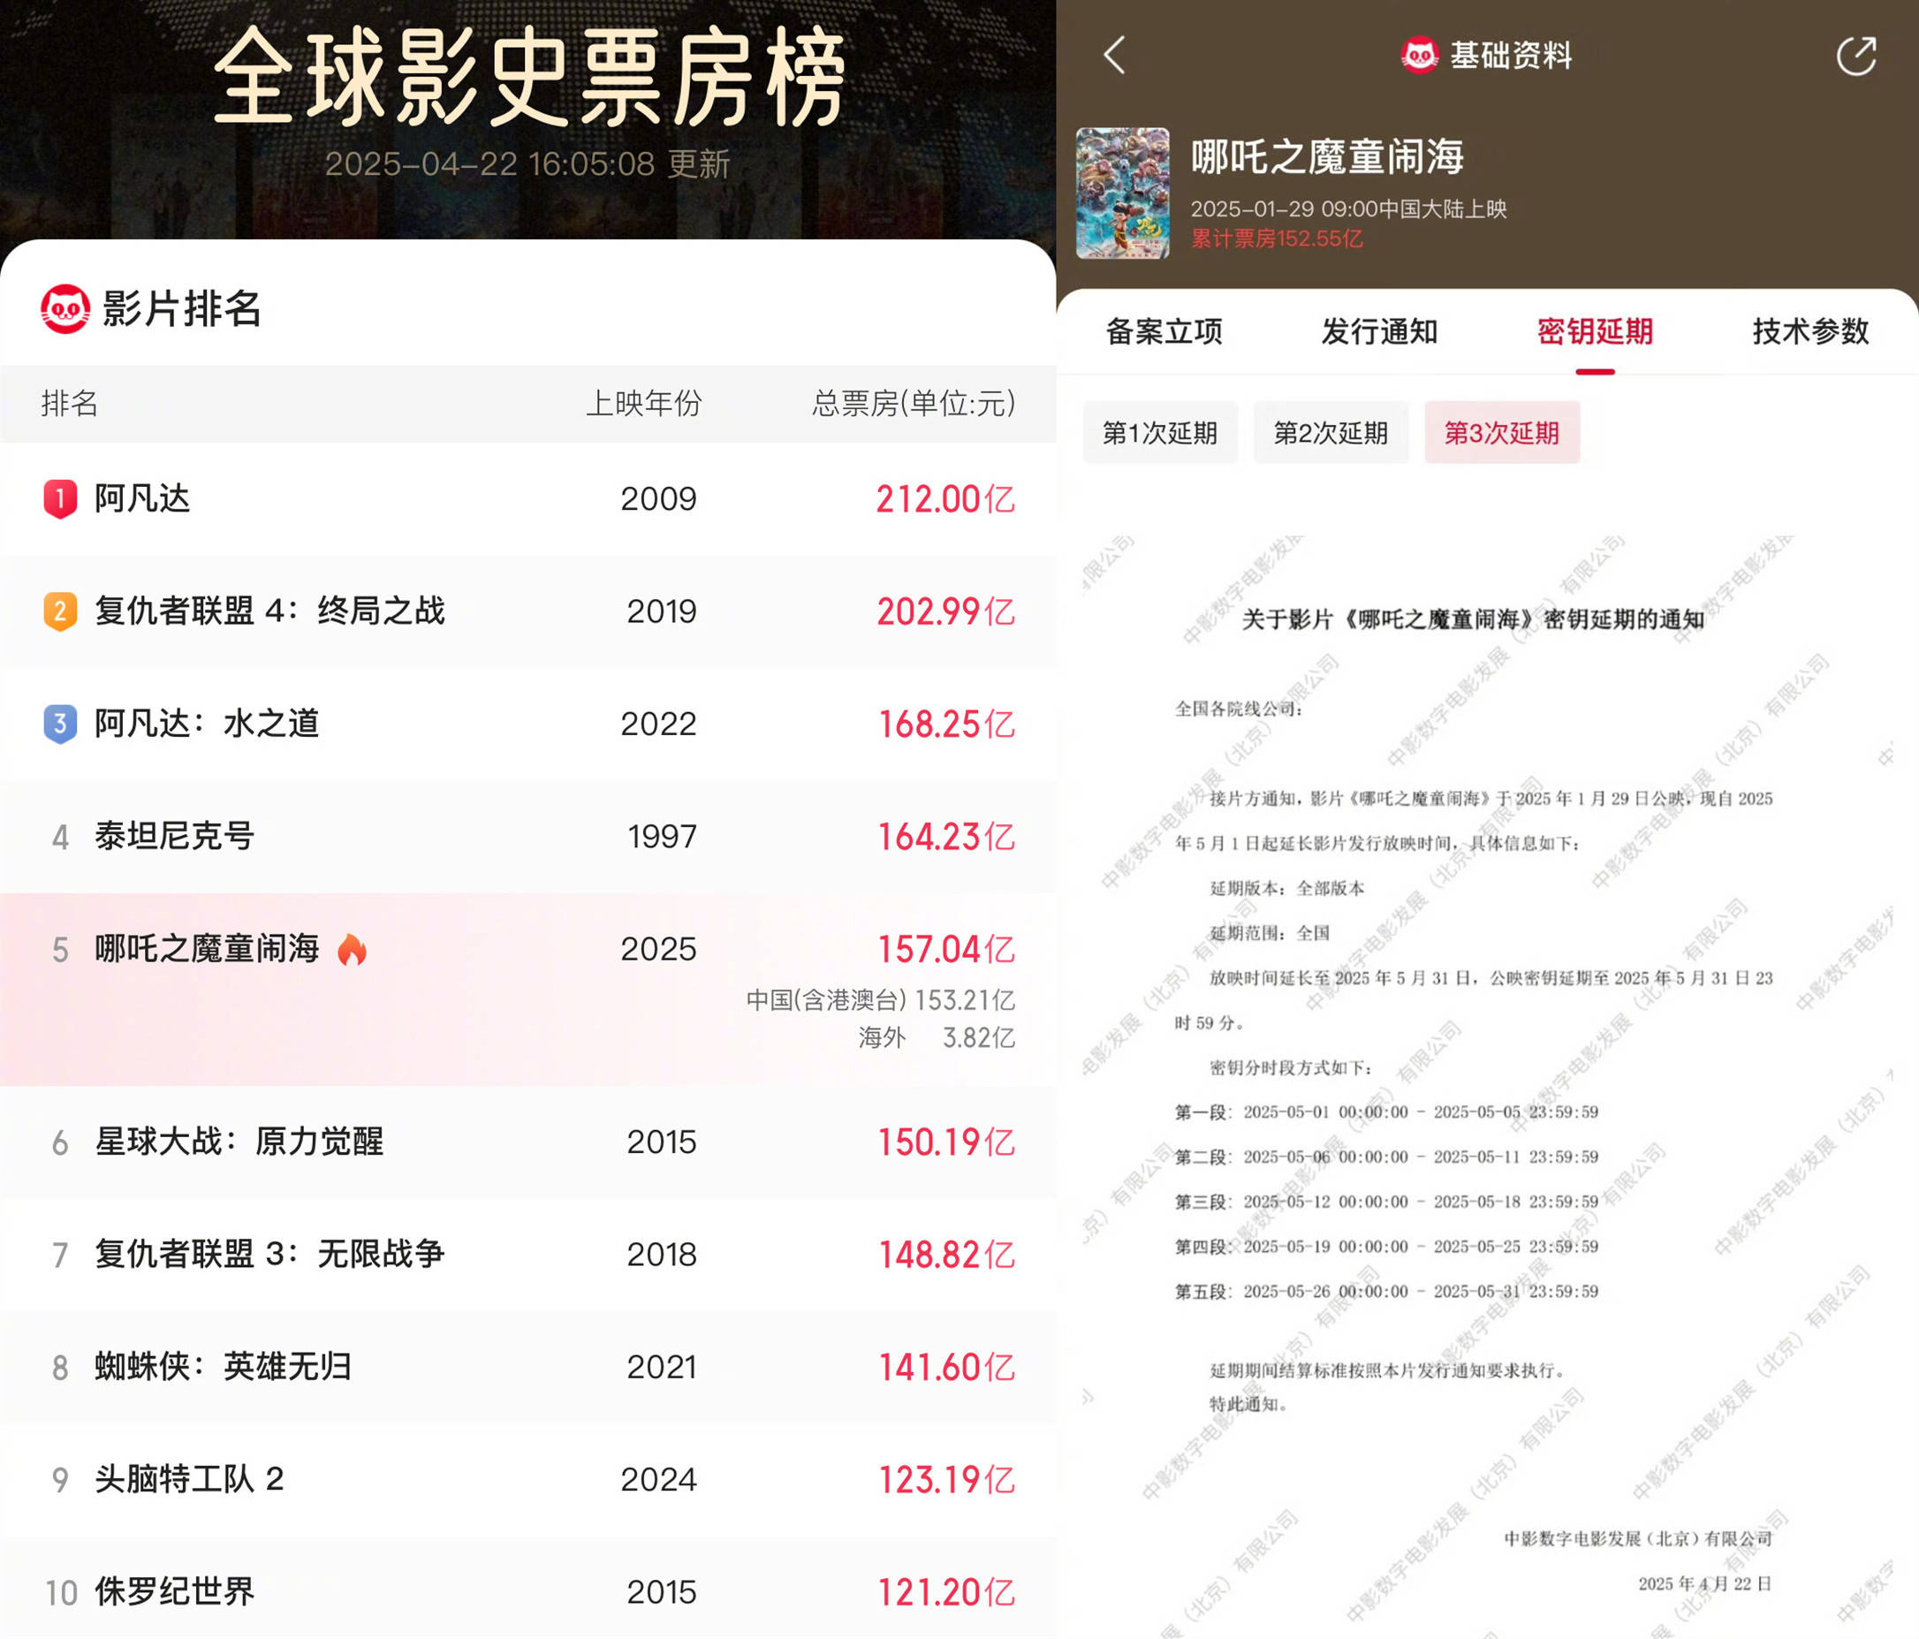Click the notice heading 关于影片《哪吒之魔童闹海》密钥延期的通知
The image size is (1919, 1639).
[x=1473, y=619]
